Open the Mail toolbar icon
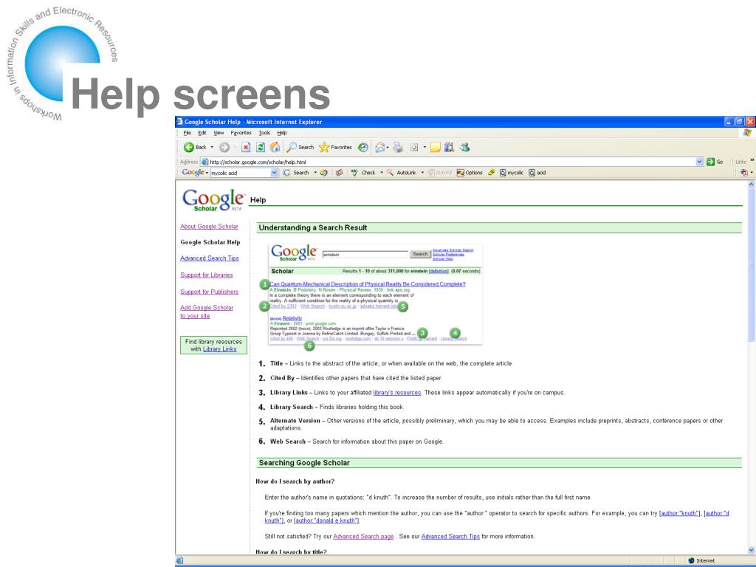Viewport: 756px width, 567px height. click(380, 147)
